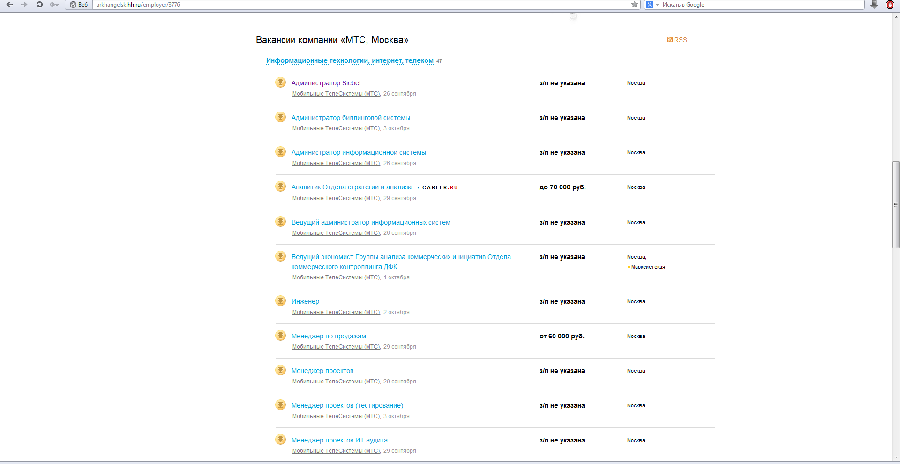
Task: Click trophy icon beside 'Администратор биллинговой системы'
Action: pos(280,117)
